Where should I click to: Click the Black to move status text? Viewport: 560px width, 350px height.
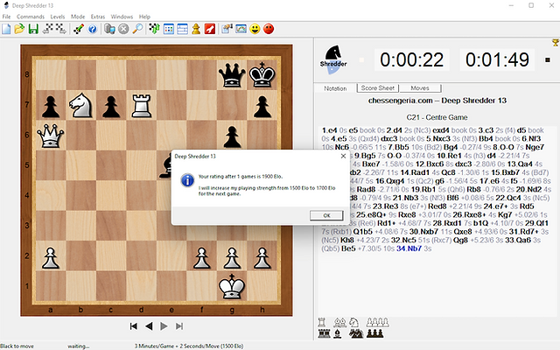point(17,346)
